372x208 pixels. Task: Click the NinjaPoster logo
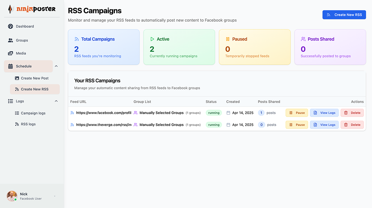32,9
